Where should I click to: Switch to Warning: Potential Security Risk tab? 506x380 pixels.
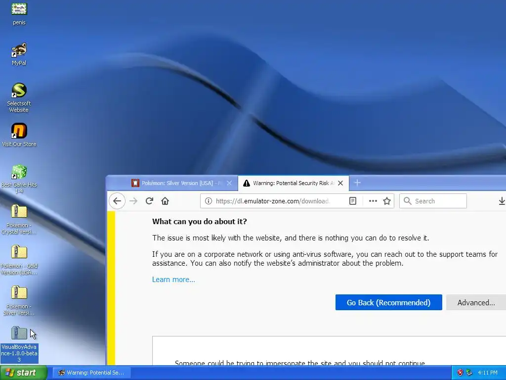pos(293,183)
